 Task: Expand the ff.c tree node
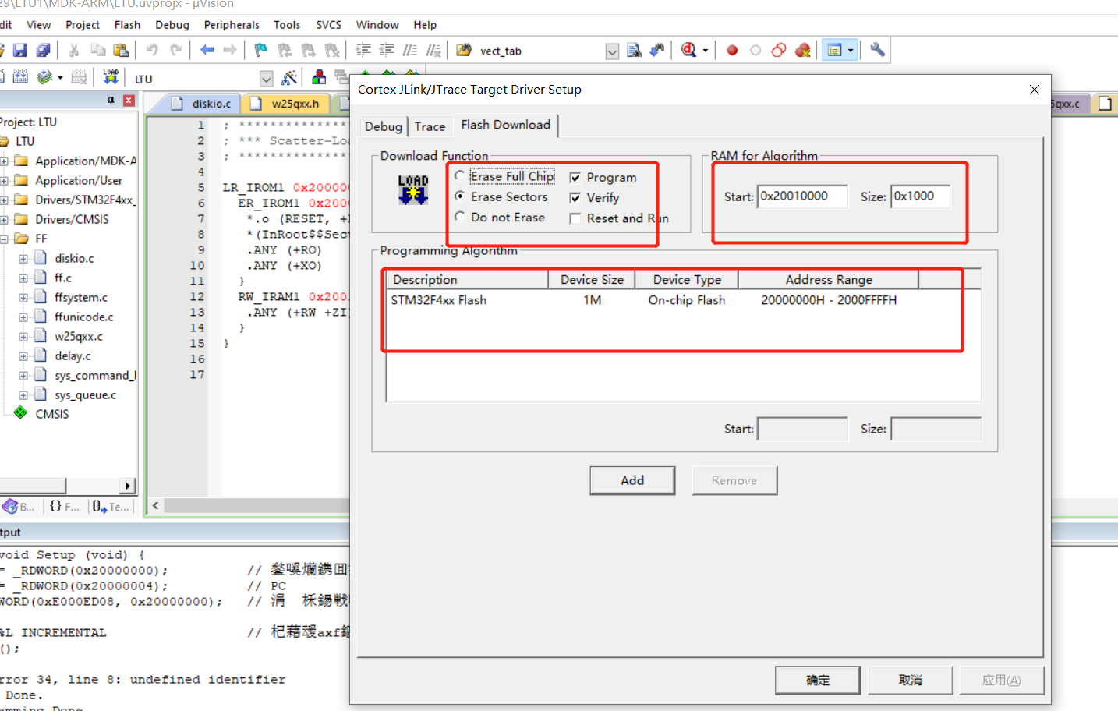tap(23, 278)
